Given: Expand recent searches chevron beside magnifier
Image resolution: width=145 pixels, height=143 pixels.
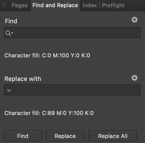Looking at the screenshot, I should click(x=12, y=33).
